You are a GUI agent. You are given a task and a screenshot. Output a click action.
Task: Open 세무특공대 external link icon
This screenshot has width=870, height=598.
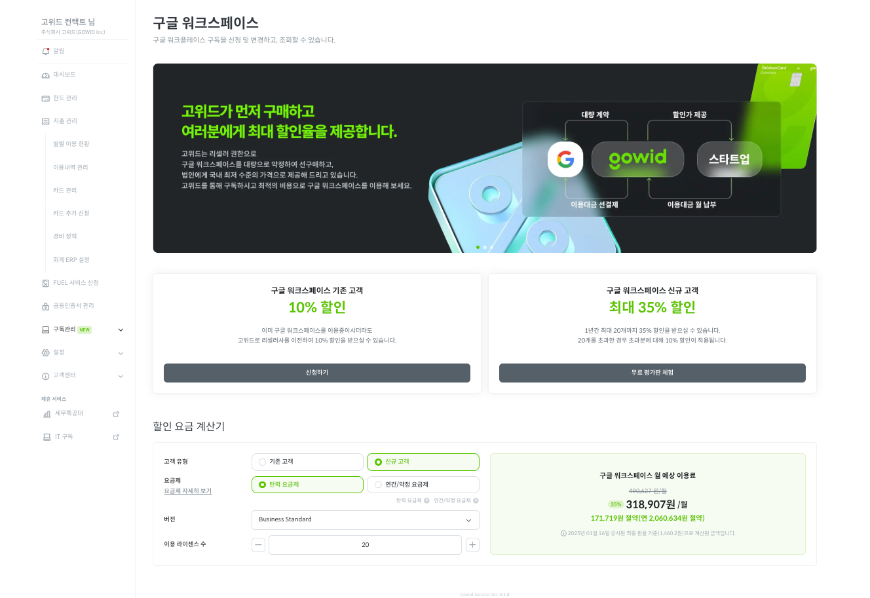point(116,414)
